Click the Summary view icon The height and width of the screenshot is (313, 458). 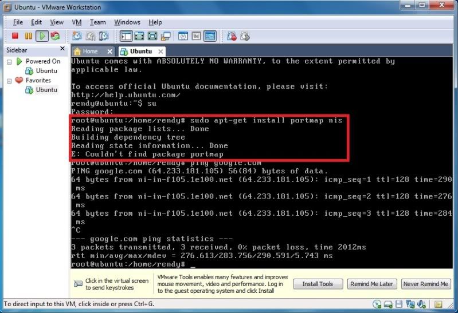[x=183, y=36]
